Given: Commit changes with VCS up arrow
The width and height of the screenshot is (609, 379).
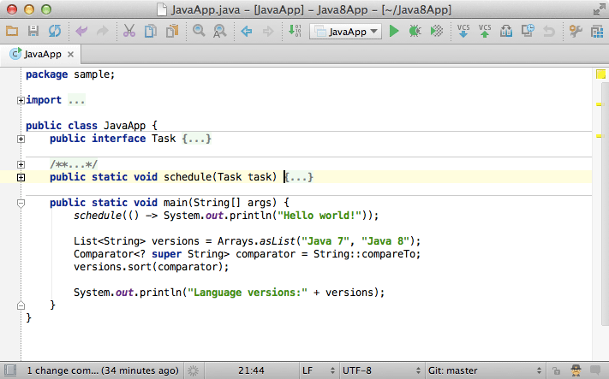Looking at the screenshot, I should pos(485,31).
